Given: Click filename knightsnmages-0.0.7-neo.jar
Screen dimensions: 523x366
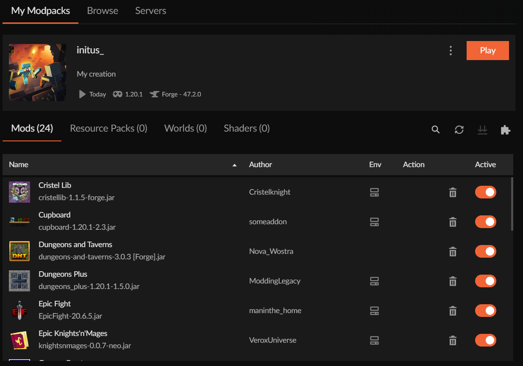Looking at the screenshot, I should (x=85, y=346).
